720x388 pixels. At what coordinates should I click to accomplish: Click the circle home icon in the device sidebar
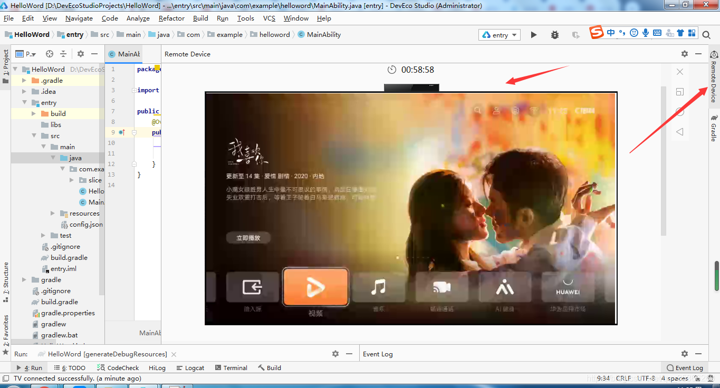tap(680, 112)
